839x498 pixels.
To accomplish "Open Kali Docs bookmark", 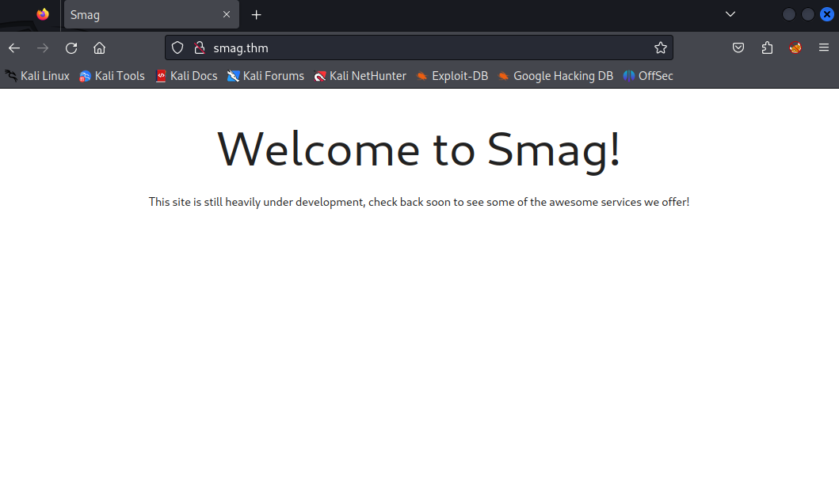I will click(x=186, y=76).
